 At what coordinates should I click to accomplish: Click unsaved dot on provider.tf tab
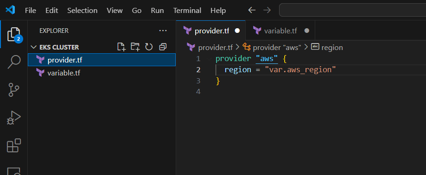pyautogui.click(x=237, y=31)
